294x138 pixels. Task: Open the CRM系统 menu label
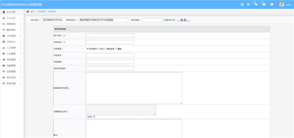click(x=11, y=36)
